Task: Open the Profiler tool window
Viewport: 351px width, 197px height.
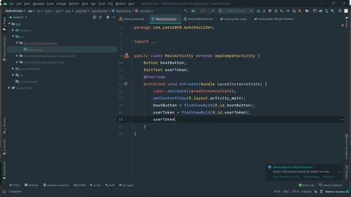Action: click(80, 185)
